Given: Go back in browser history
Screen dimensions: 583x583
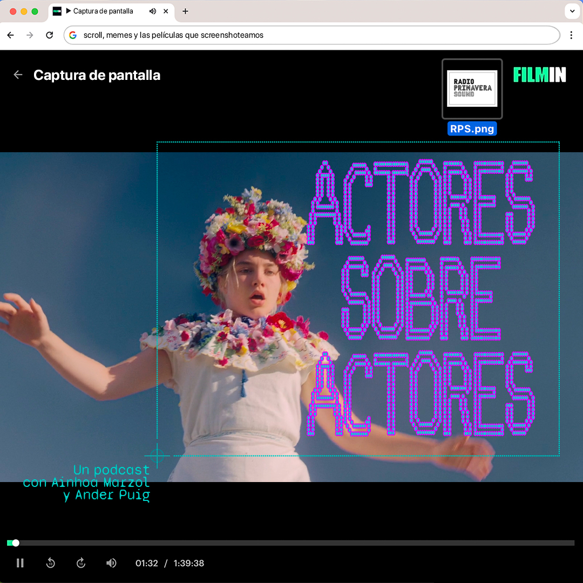Looking at the screenshot, I should [10, 35].
